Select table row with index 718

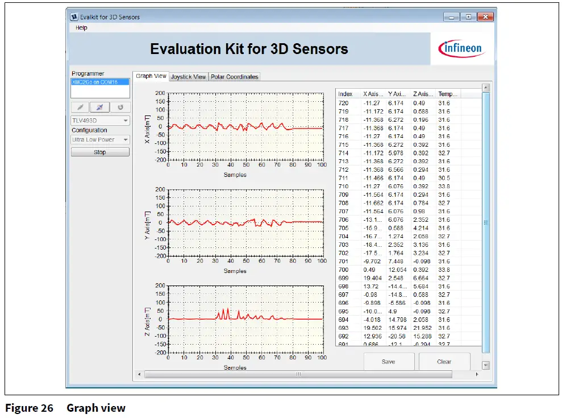pos(409,120)
